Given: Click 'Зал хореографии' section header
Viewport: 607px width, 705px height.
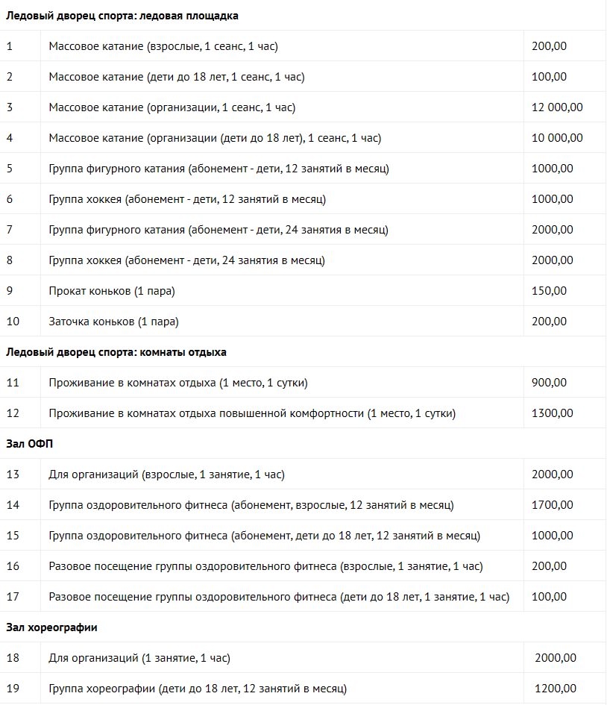Looking at the screenshot, I should 51,627.
